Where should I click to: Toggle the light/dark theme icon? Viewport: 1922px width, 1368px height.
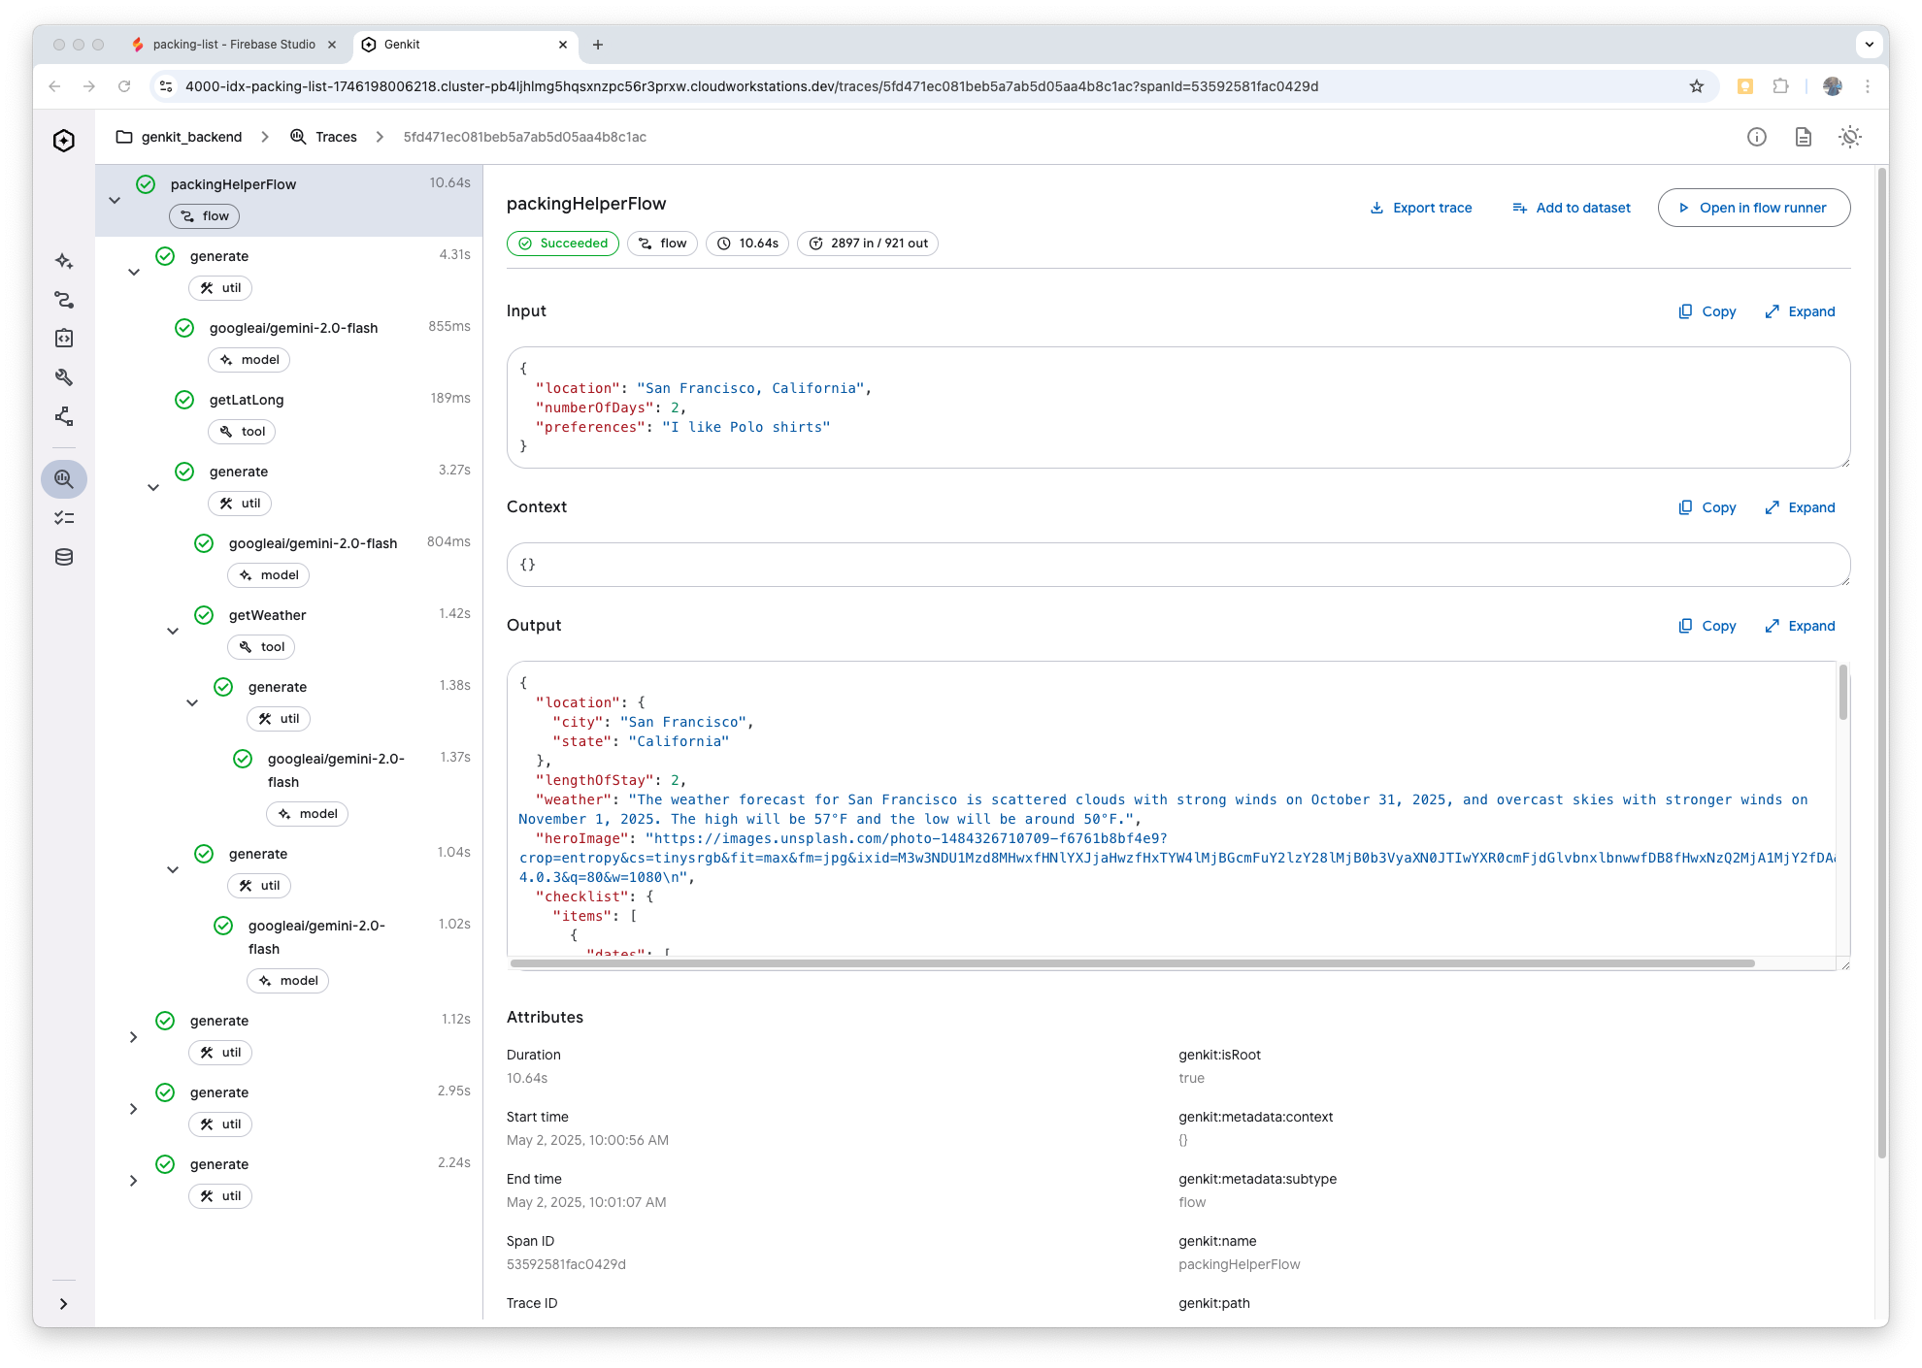click(1850, 137)
